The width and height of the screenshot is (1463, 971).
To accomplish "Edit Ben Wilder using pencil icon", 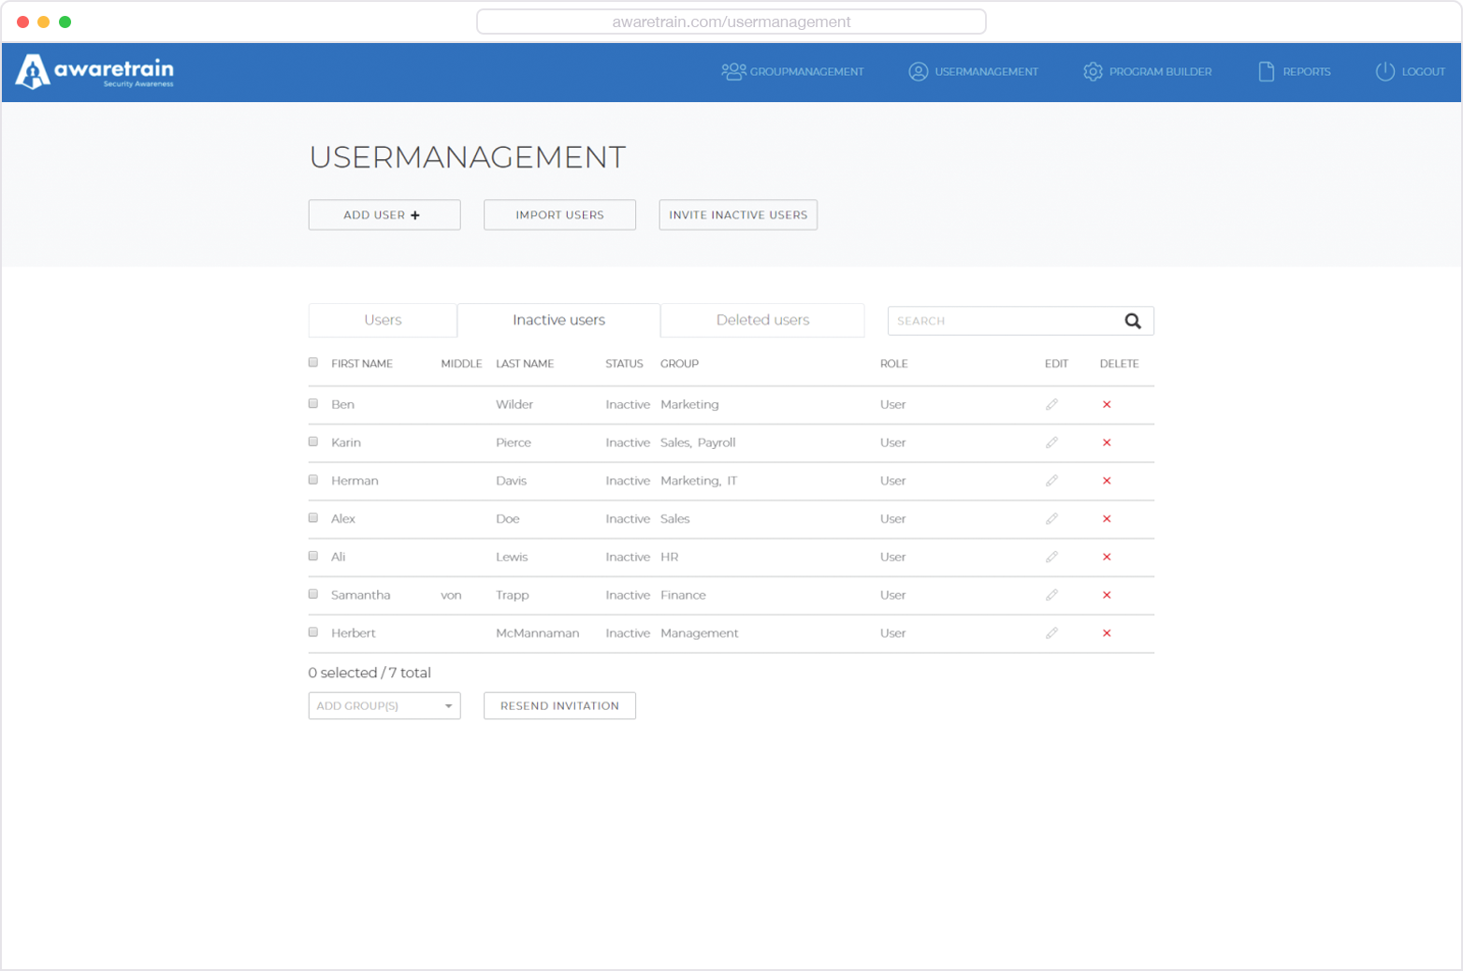I will [x=1051, y=405].
